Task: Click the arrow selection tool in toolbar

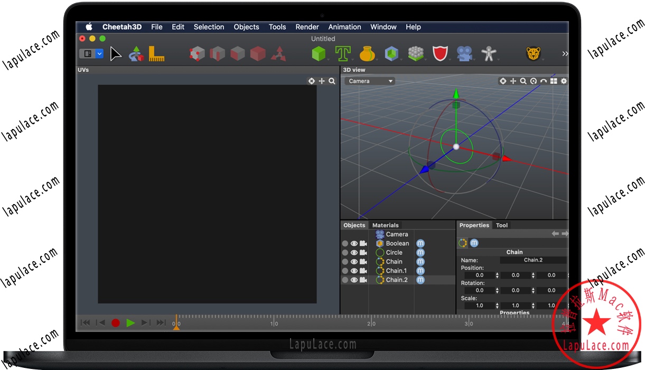Action: coord(116,53)
